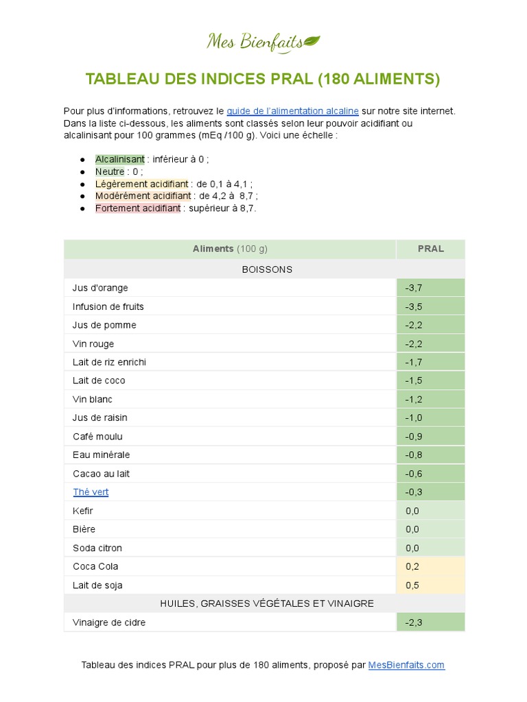527x702 pixels.
Task: Click the green -3,7 Jus d'orange cell
Action: click(430, 288)
